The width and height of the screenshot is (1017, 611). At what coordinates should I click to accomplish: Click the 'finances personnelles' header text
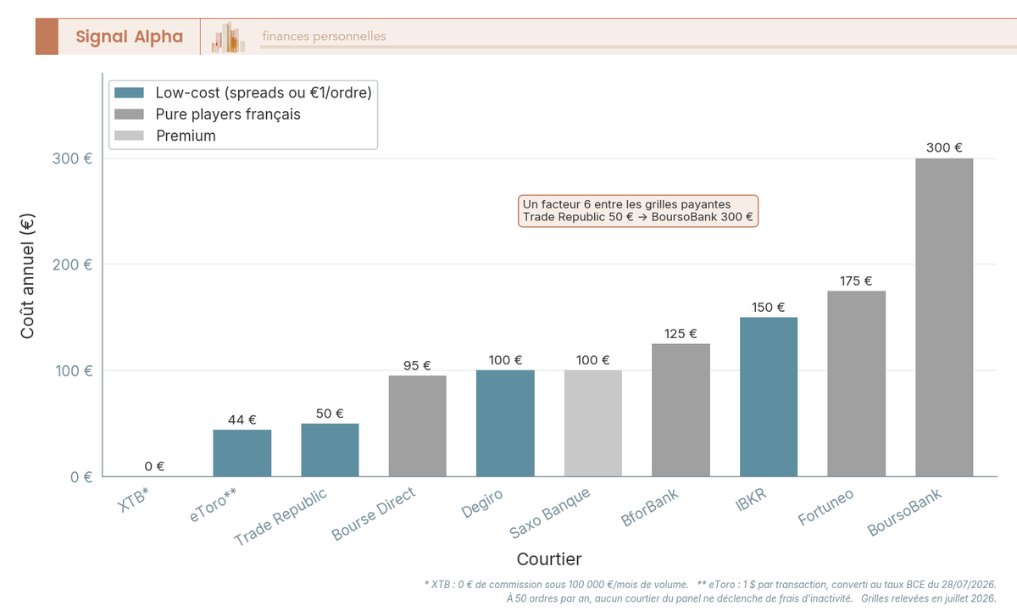(324, 36)
